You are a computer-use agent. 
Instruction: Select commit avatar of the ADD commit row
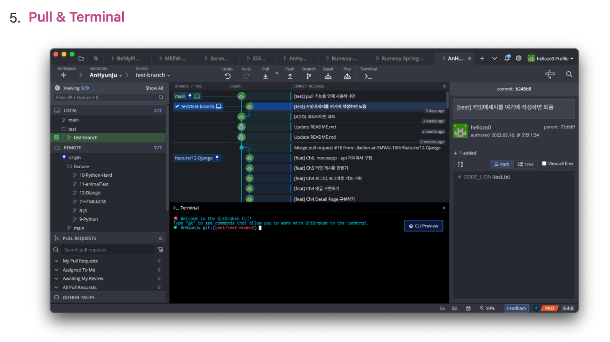(x=241, y=117)
